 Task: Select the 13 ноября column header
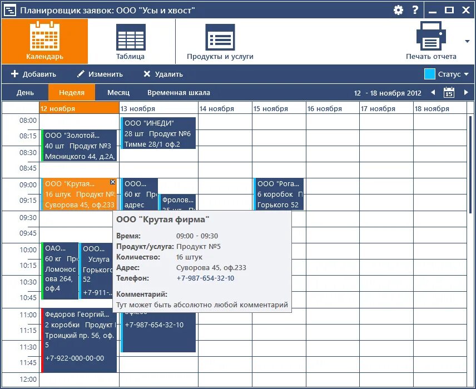pyautogui.click(x=159, y=108)
